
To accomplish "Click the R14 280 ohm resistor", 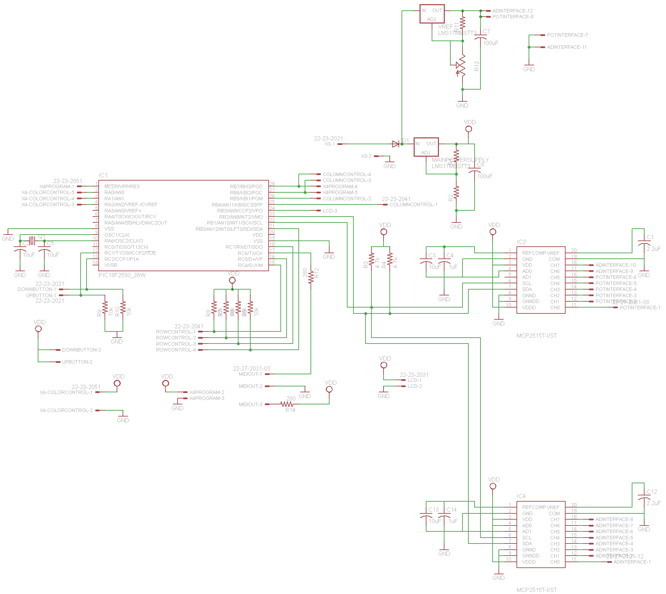I will (287, 404).
